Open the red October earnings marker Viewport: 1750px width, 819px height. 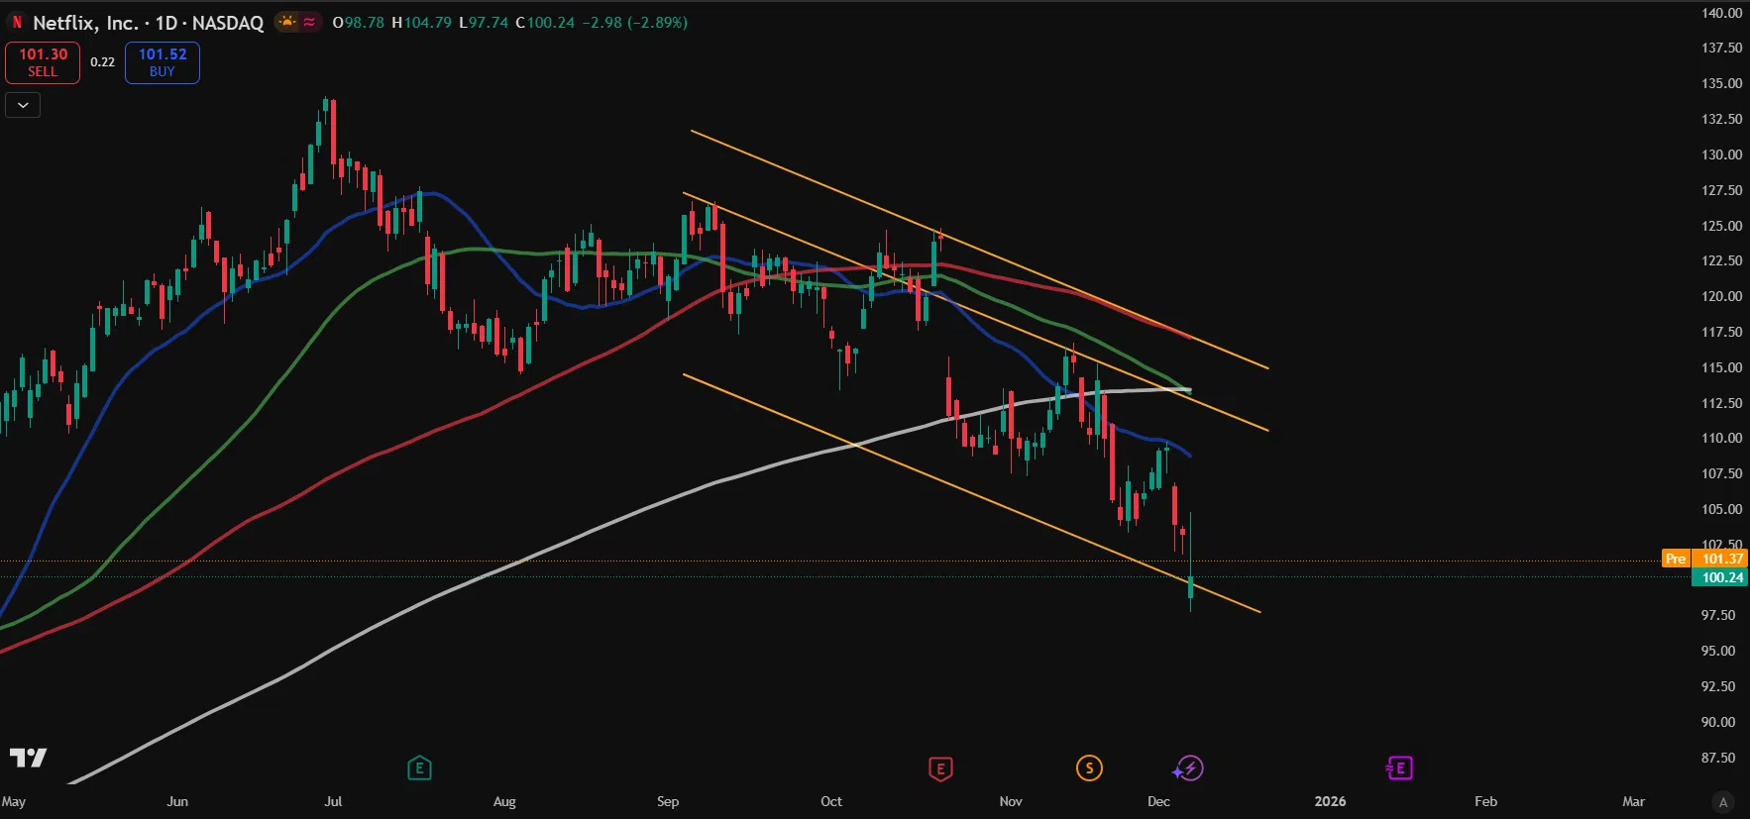pos(940,768)
